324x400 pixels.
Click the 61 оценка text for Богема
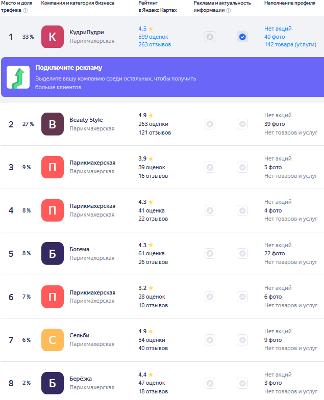152,254
